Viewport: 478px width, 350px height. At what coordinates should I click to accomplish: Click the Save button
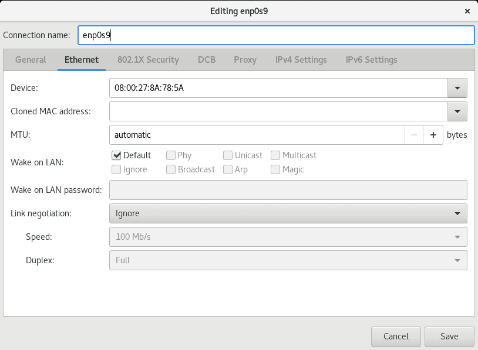[449, 337]
